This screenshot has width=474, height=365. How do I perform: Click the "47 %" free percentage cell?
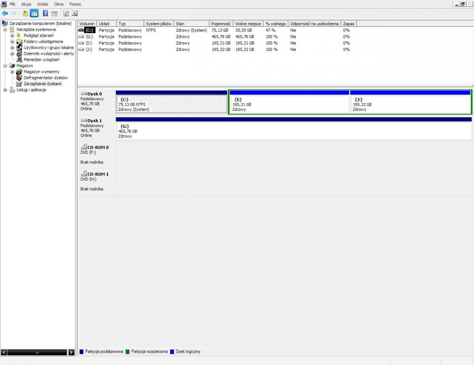271,30
